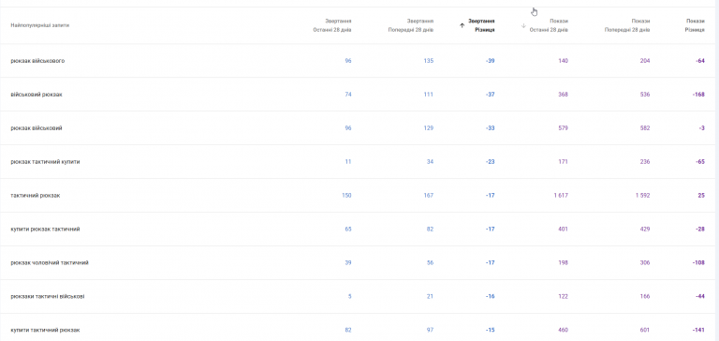Click the ascending sort arrow beside Звертання Різниця
Viewport: 719px width, 341px height.
tap(462, 25)
